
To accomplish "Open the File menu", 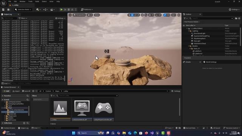I will [9, 2].
